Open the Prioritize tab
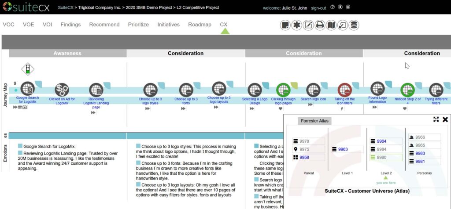 [x=138, y=25]
